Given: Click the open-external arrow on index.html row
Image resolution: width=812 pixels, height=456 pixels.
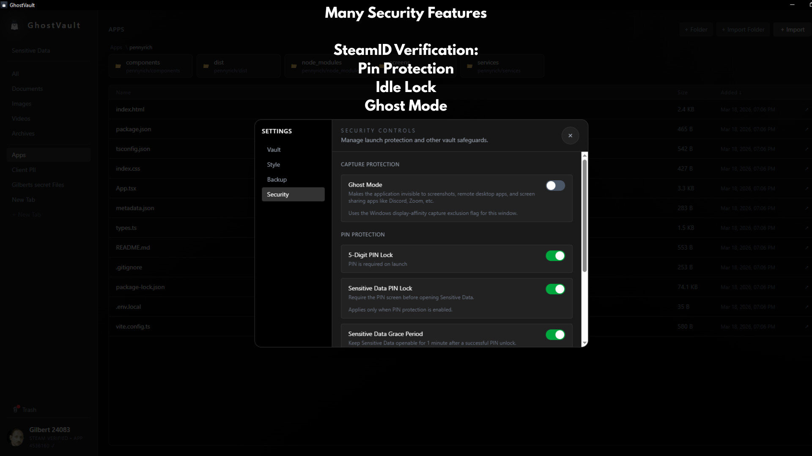Looking at the screenshot, I should click(807, 109).
